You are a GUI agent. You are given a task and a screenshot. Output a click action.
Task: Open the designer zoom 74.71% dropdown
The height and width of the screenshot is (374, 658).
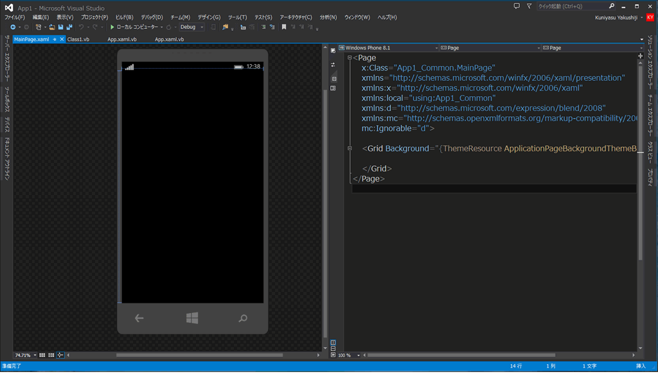pyautogui.click(x=35, y=355)
